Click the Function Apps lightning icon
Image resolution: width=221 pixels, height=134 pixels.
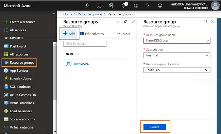tap(6, 79)
